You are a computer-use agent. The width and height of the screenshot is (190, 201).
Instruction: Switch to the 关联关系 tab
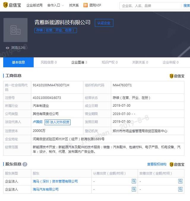tap(140, 62)
